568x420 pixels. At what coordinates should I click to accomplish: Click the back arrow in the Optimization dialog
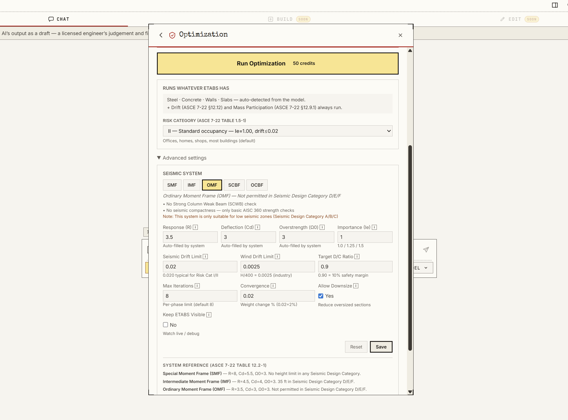click(x=161, y=35)
